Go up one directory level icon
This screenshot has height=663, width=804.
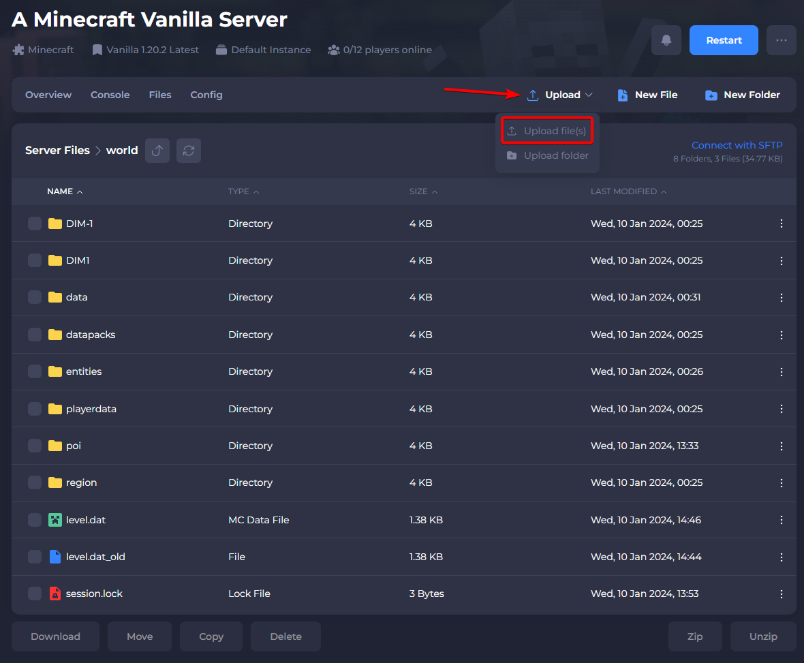[157, 150]
